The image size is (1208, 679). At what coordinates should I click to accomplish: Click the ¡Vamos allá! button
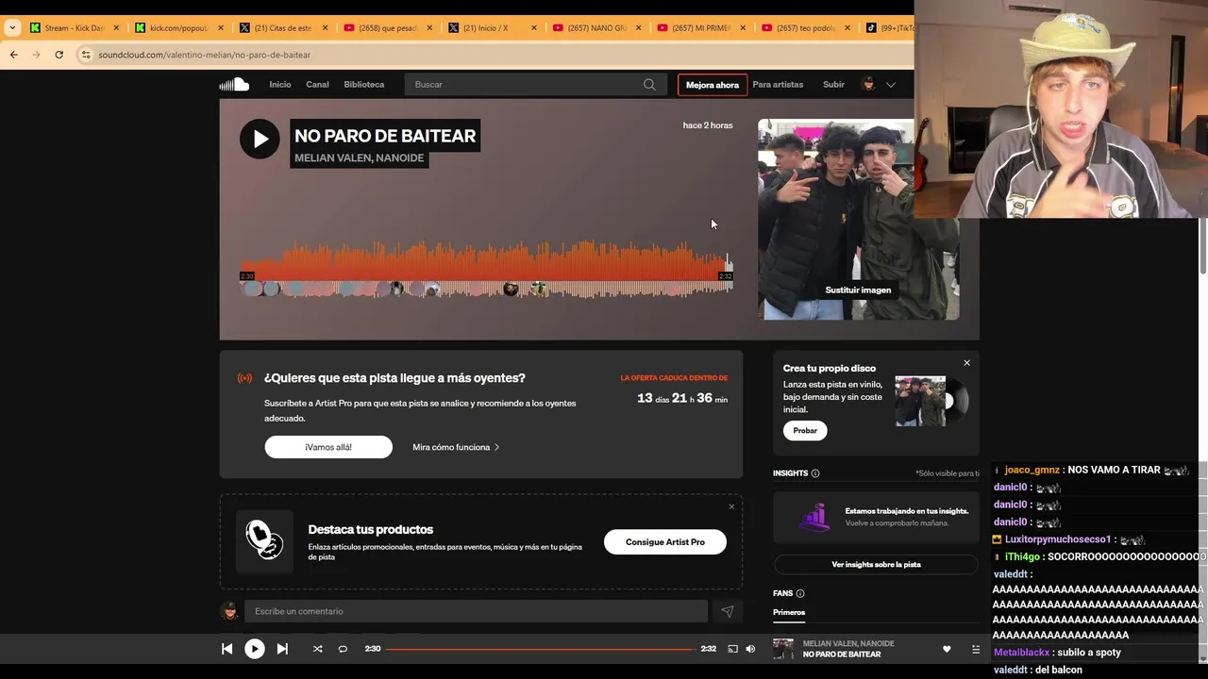coord(328,447)
